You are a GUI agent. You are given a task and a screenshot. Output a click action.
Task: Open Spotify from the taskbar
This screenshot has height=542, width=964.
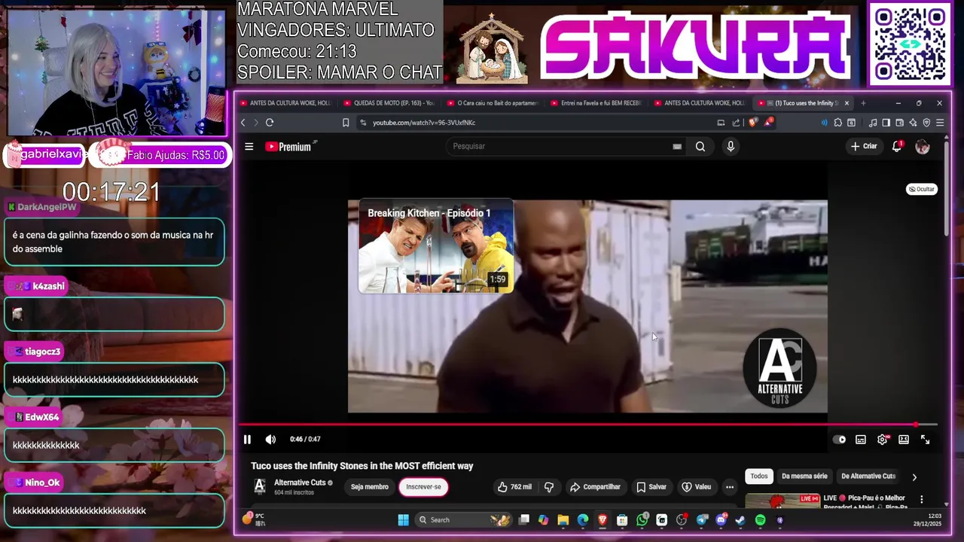pyautogui.click(x=760, y=520)
